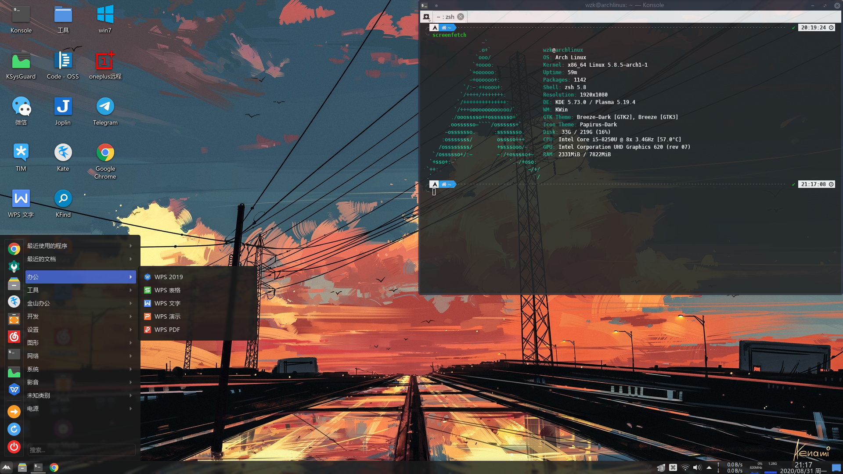This screenshot has height=474, width=843.
Task: Expand the 系统 category
Action: click(x=80, y=369)
